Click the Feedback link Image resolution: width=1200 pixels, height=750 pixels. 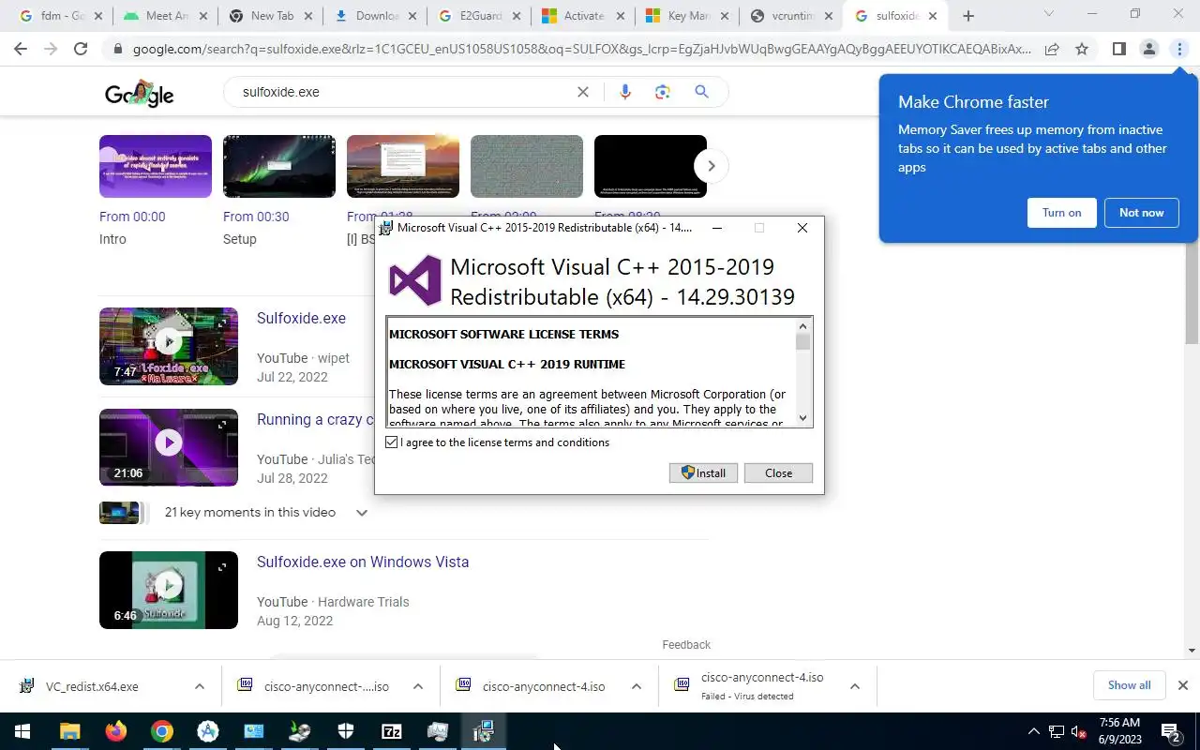[x=686, y=644]
